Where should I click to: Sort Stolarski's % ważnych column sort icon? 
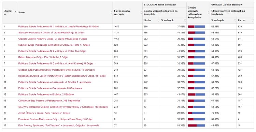coord(185,20)
